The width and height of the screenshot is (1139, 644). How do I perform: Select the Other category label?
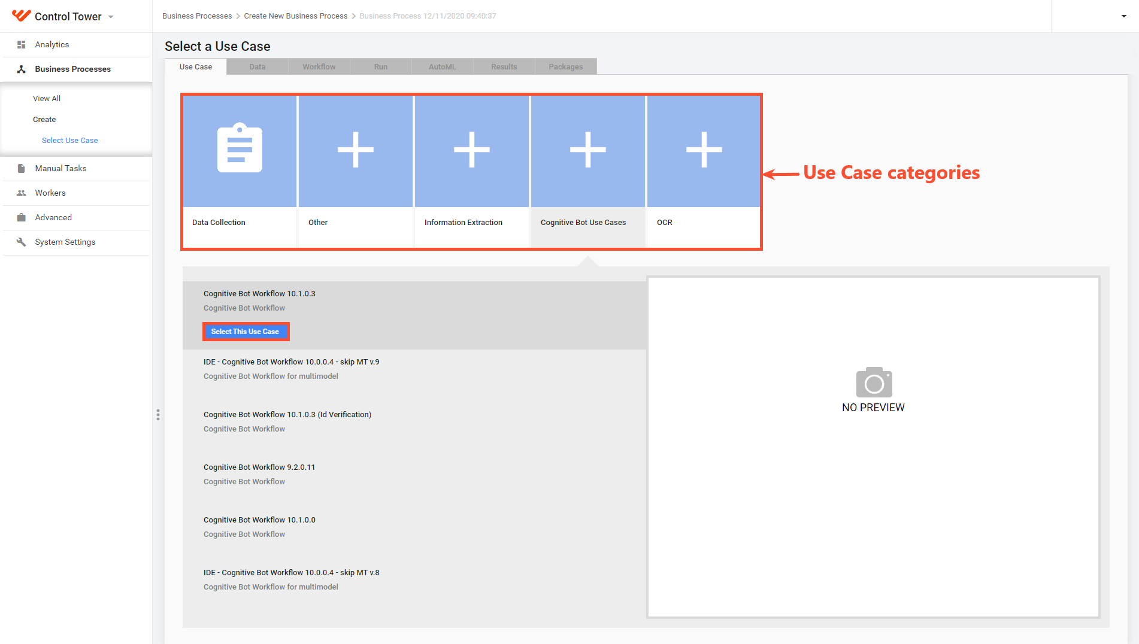coord(318,222)
